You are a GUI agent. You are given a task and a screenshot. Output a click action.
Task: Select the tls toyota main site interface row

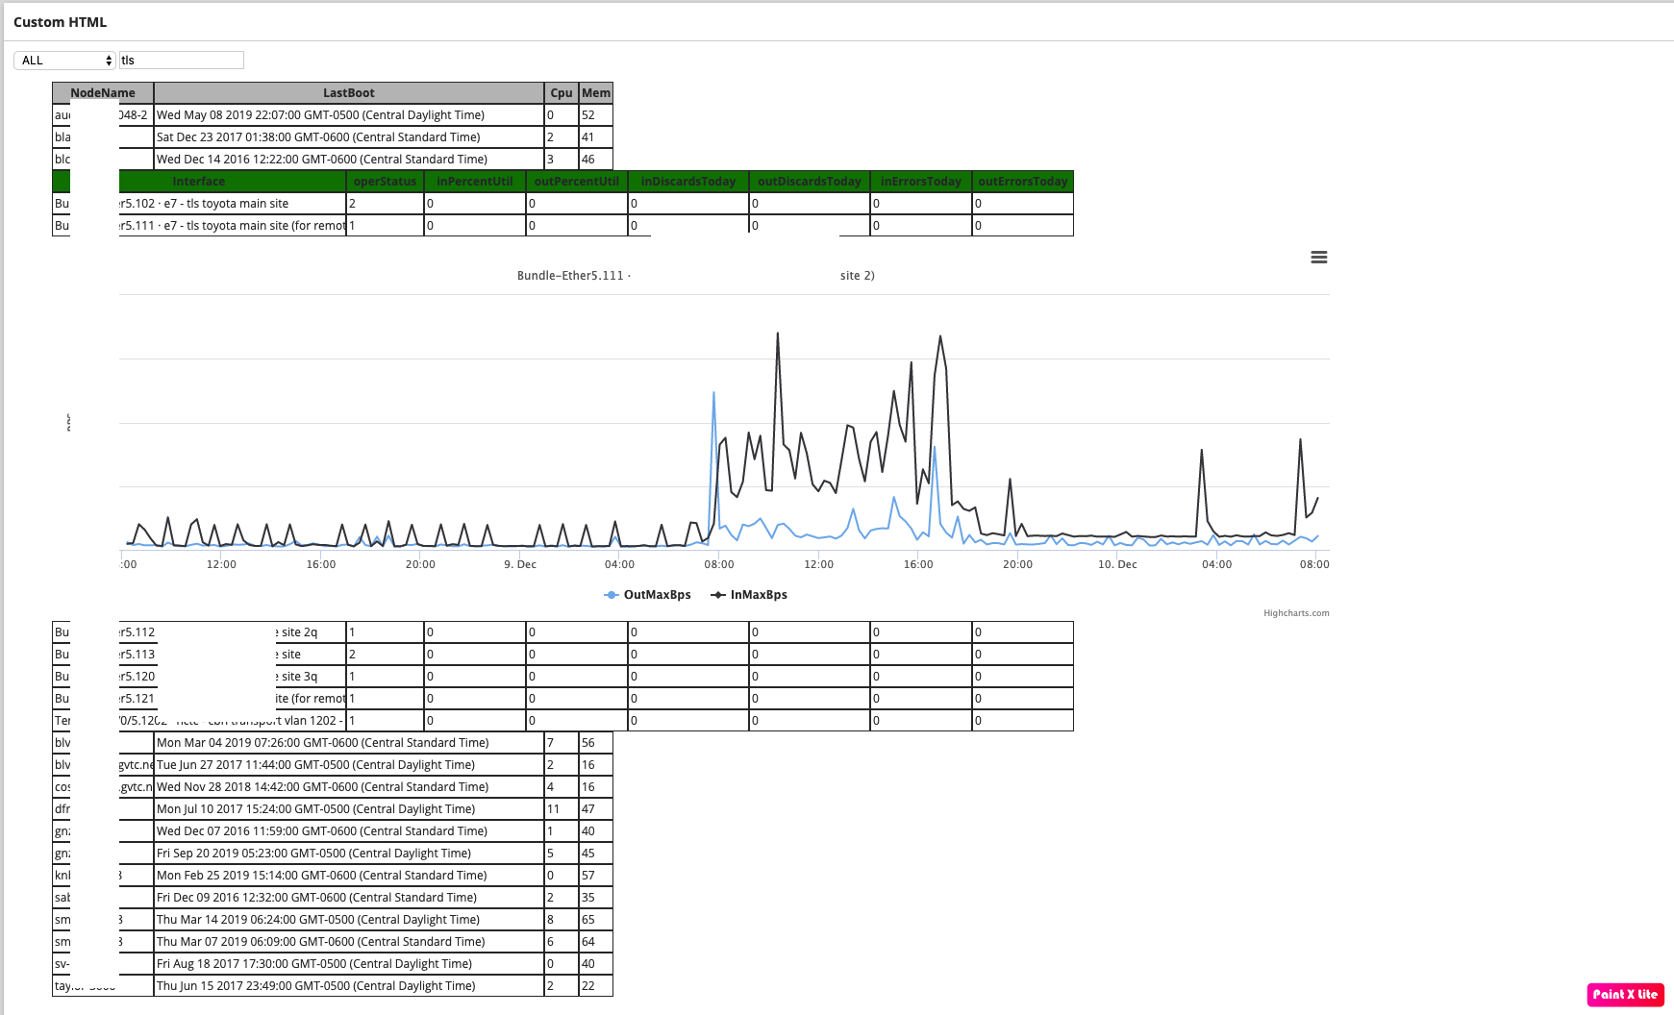point(562,204)
